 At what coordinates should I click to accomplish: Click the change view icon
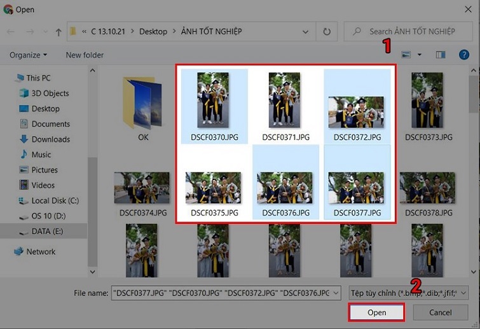[x=406, y=55]
